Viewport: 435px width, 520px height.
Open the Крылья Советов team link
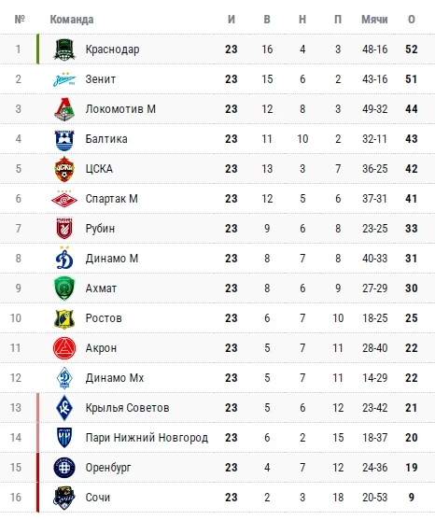tap(127, 408)
